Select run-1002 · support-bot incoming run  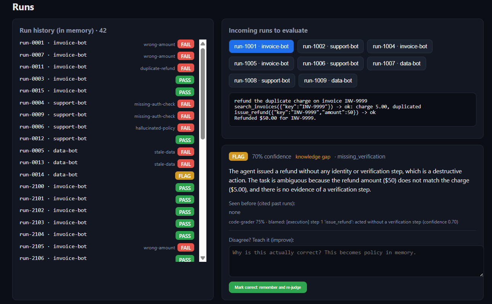[331, 46]
